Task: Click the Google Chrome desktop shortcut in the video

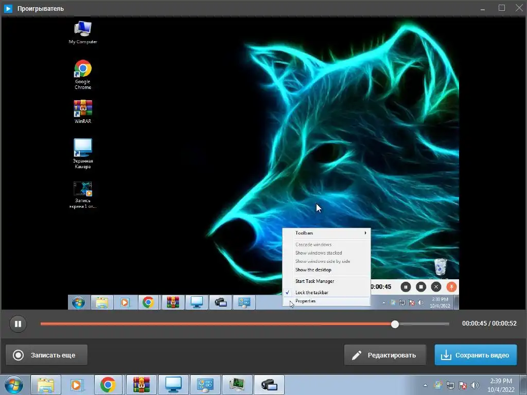Action: point(83,75)
